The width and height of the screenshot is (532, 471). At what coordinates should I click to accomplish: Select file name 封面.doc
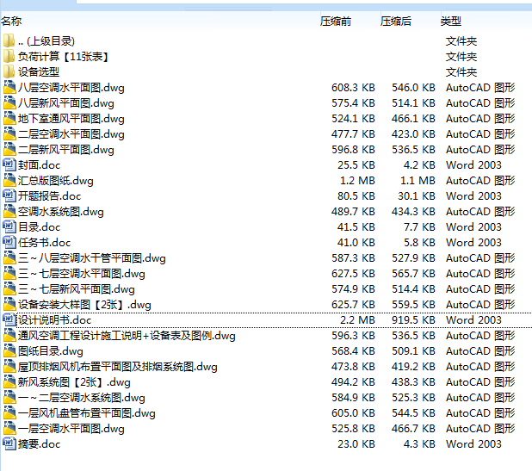[39, 165]
